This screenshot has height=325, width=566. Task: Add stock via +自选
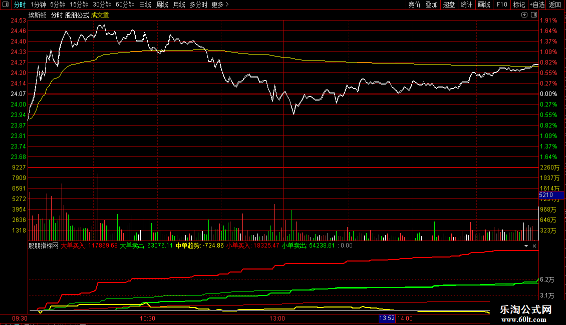tap(537, 4)
